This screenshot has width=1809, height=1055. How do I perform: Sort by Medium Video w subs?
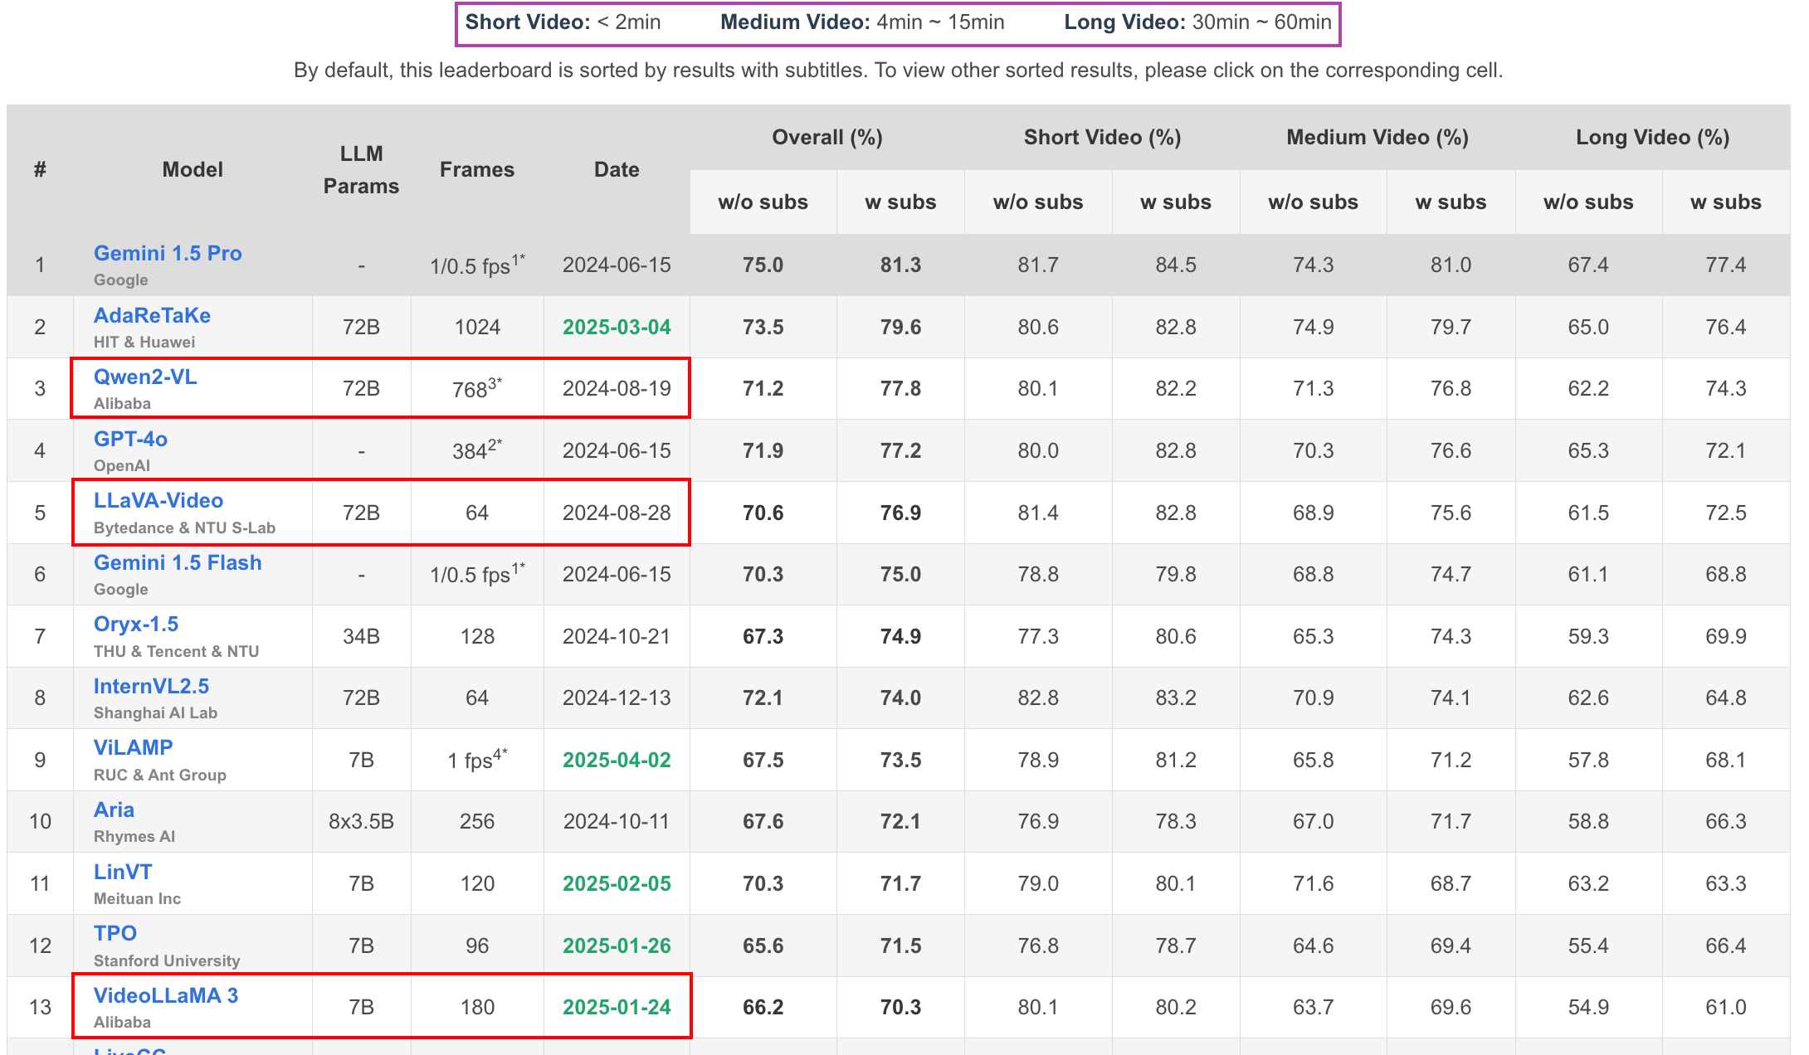1451,202
